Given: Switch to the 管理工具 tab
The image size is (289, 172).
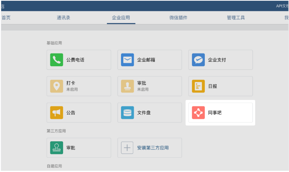Looking at the screenshot, I should pos(236,18).
